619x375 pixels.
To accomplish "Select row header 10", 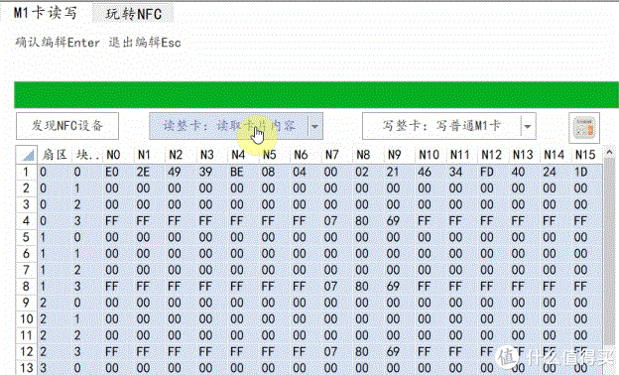I will coord(26,318).
